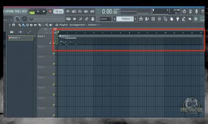Open the audio editor scissors icon

coord(190,11)
